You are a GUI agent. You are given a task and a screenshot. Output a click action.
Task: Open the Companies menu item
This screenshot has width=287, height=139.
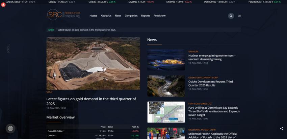[131, 16]
